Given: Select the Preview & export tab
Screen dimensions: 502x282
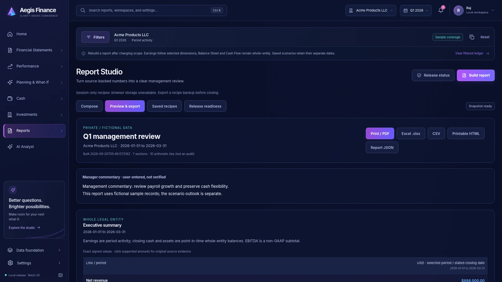Looking at the screenshot, I should pyautogui.click(x=125, y=106).
